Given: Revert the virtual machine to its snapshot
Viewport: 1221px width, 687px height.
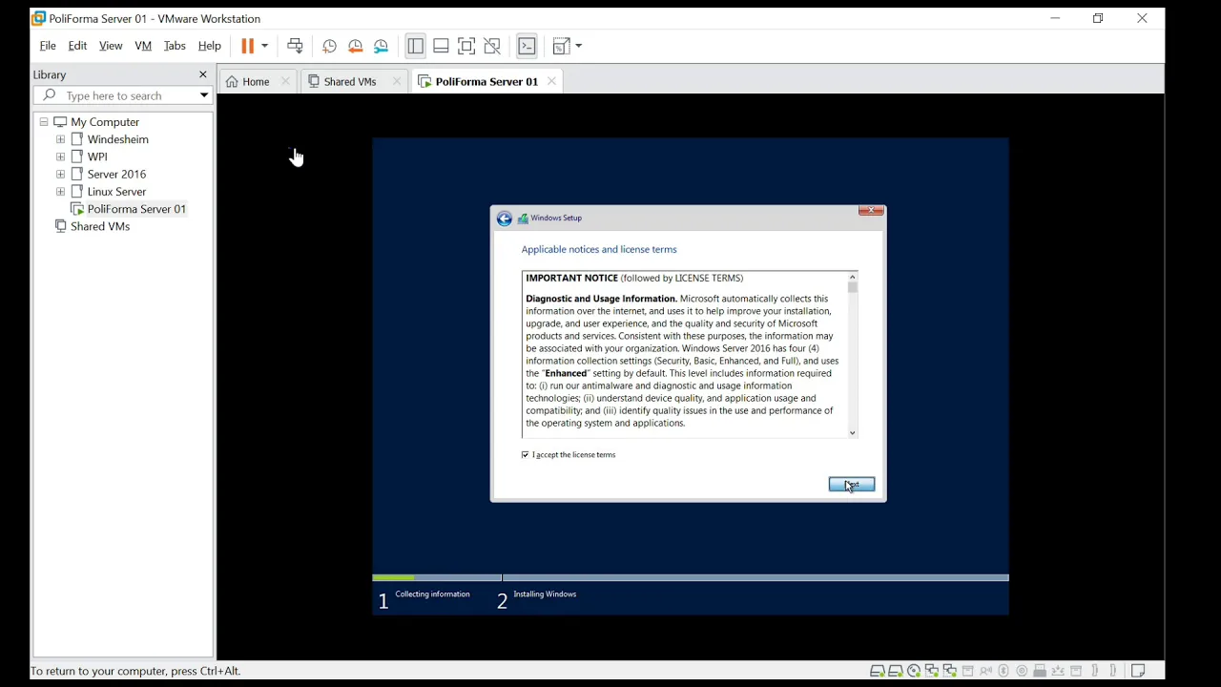Looking at the screenshot, I should pyautogui.click(x=356, y=46).
